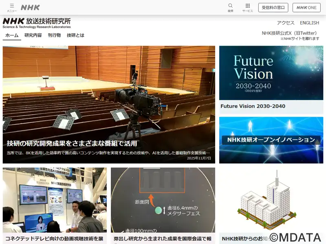The image size is (326, 244).
Task: Click the 受信料の窓口 button
Action: tap(273, 8)
